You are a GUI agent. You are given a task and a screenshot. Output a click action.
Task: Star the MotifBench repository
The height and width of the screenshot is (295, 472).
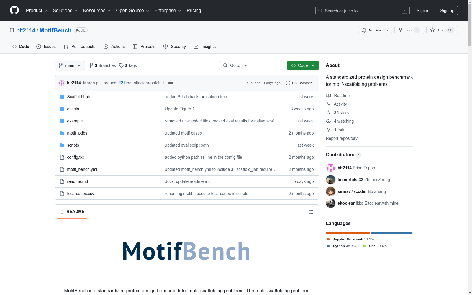click(442, 30)
